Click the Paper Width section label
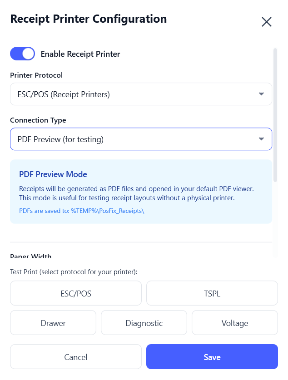Image resolution: width=288 pixels, height=380 pixels. [30, 257]
